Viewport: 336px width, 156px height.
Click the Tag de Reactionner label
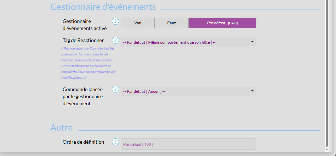(x=83, y=40)
